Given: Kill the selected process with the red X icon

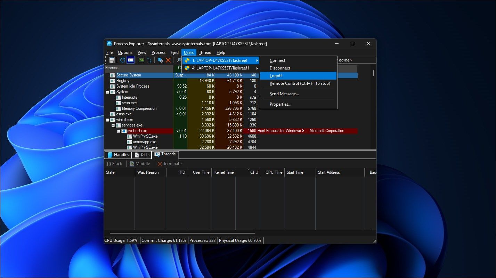Looking at the screenshot, I should coord(169,60).
